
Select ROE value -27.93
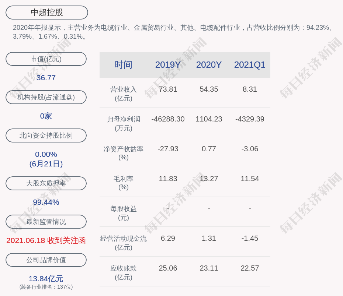click(x=168, y=149)
